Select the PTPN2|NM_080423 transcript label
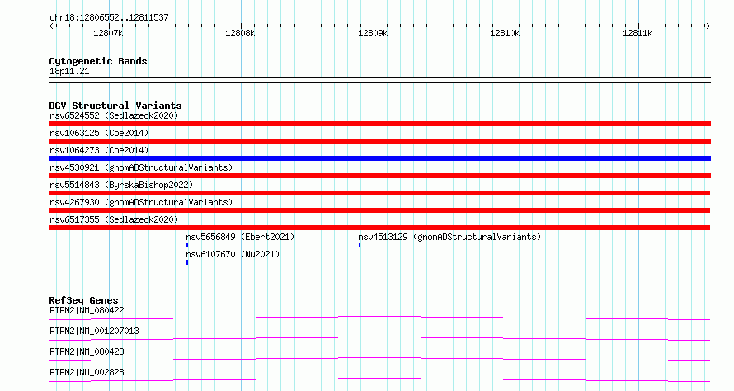 pos(87,351)
